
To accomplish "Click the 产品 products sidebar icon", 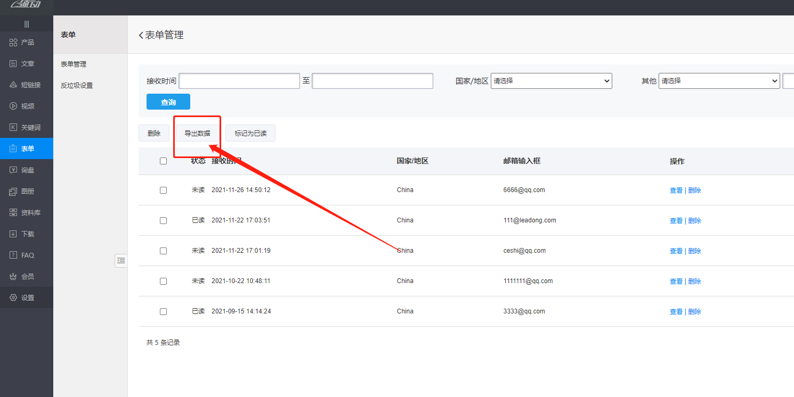I will 14,43.
